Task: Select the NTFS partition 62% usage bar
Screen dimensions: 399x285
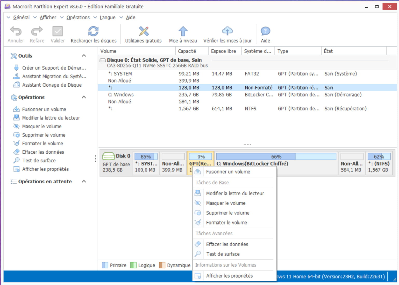Action: (x=379, y=156)
